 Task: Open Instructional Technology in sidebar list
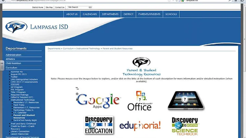[x=23, y=100]
